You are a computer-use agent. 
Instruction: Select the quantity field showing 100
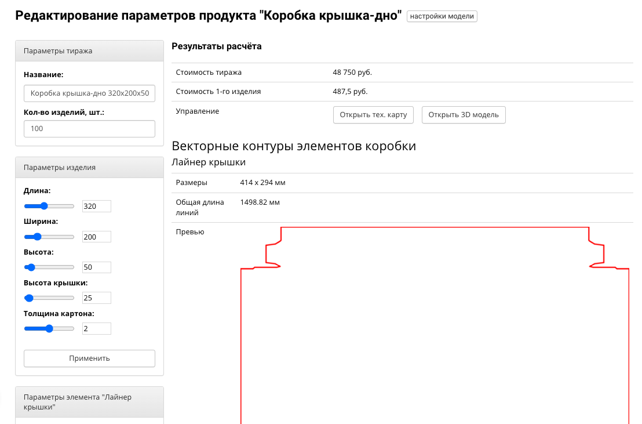click(x=89, y=128)
